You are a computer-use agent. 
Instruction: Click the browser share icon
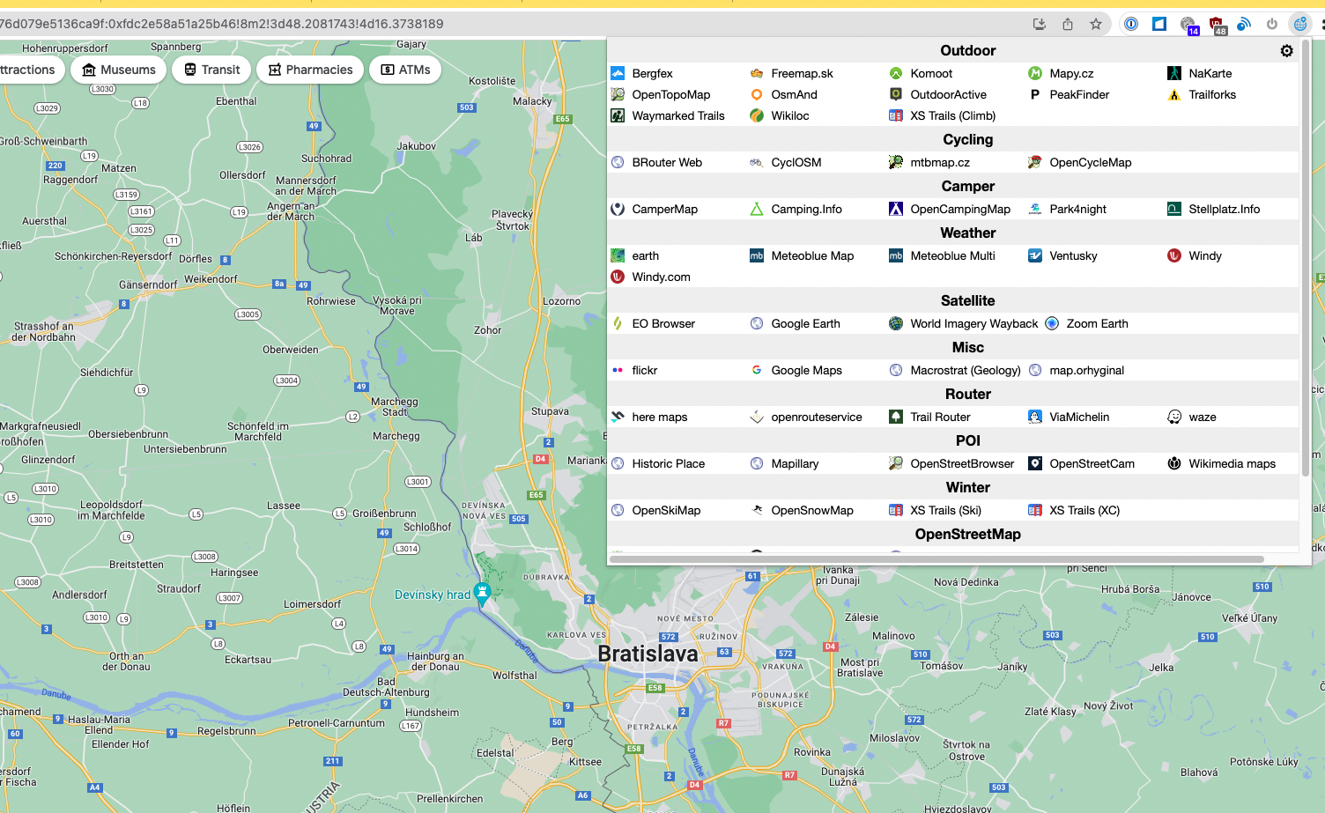1067,24
